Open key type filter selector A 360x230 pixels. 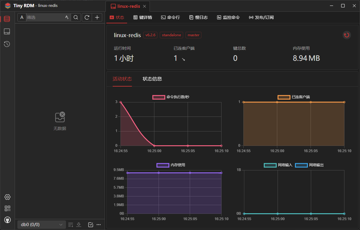22,18
